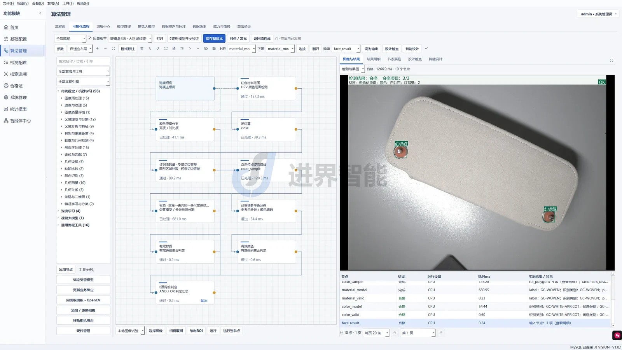This screenshot has height=350, width=622.
Task: Click the 运行到节点 button
Action: [x=232, y=331]
